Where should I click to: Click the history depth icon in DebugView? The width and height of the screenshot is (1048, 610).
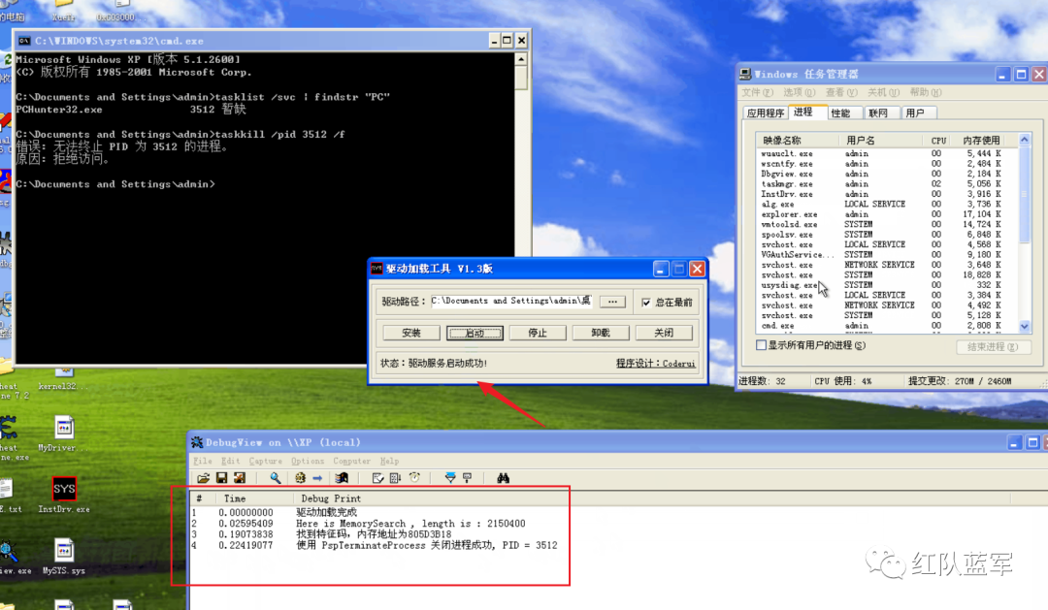[x=467, y=478]
